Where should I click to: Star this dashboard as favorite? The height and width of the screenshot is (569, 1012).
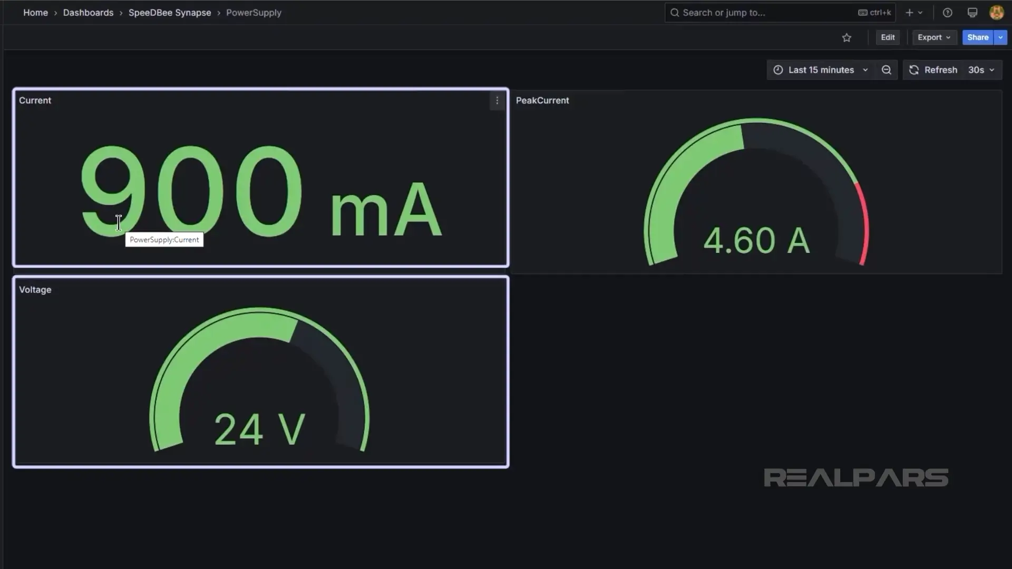[x=846, y=37]
